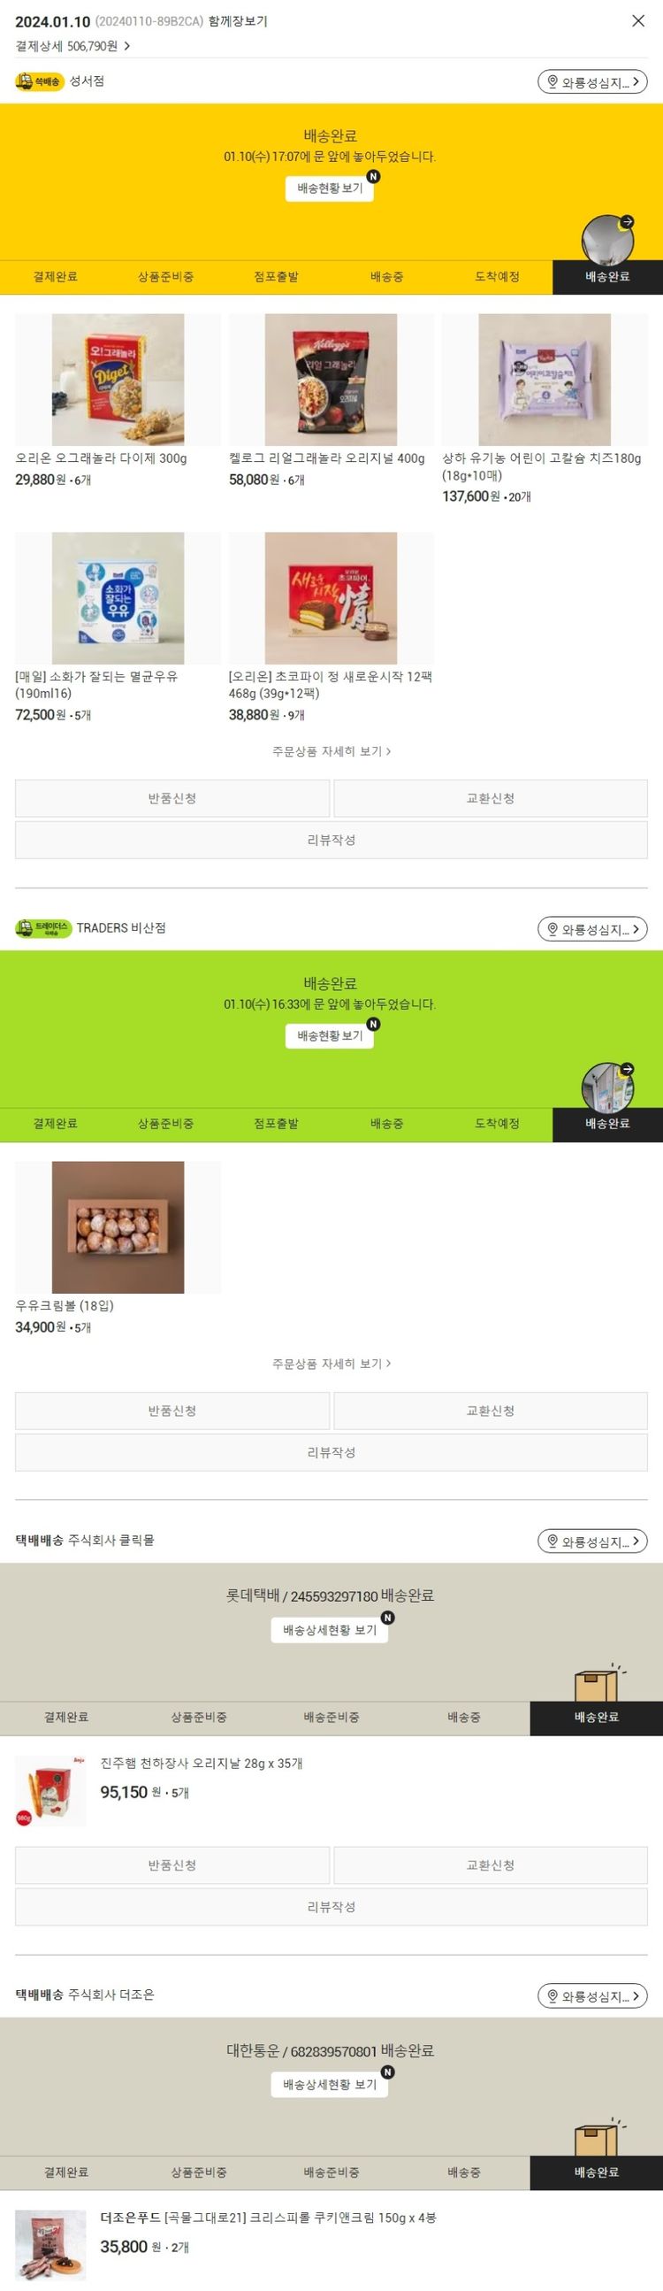Close the order detail page
The image size is (663, 2291).
click(638, 20)
